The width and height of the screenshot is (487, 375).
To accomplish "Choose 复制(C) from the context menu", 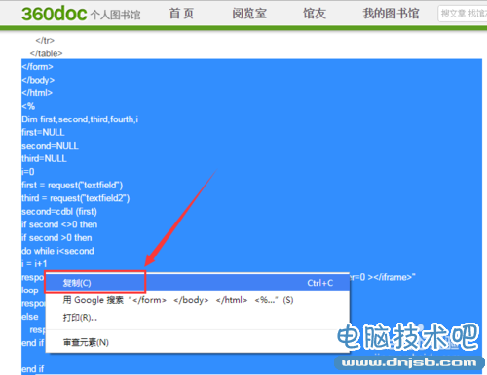I will tap(198, 283).
